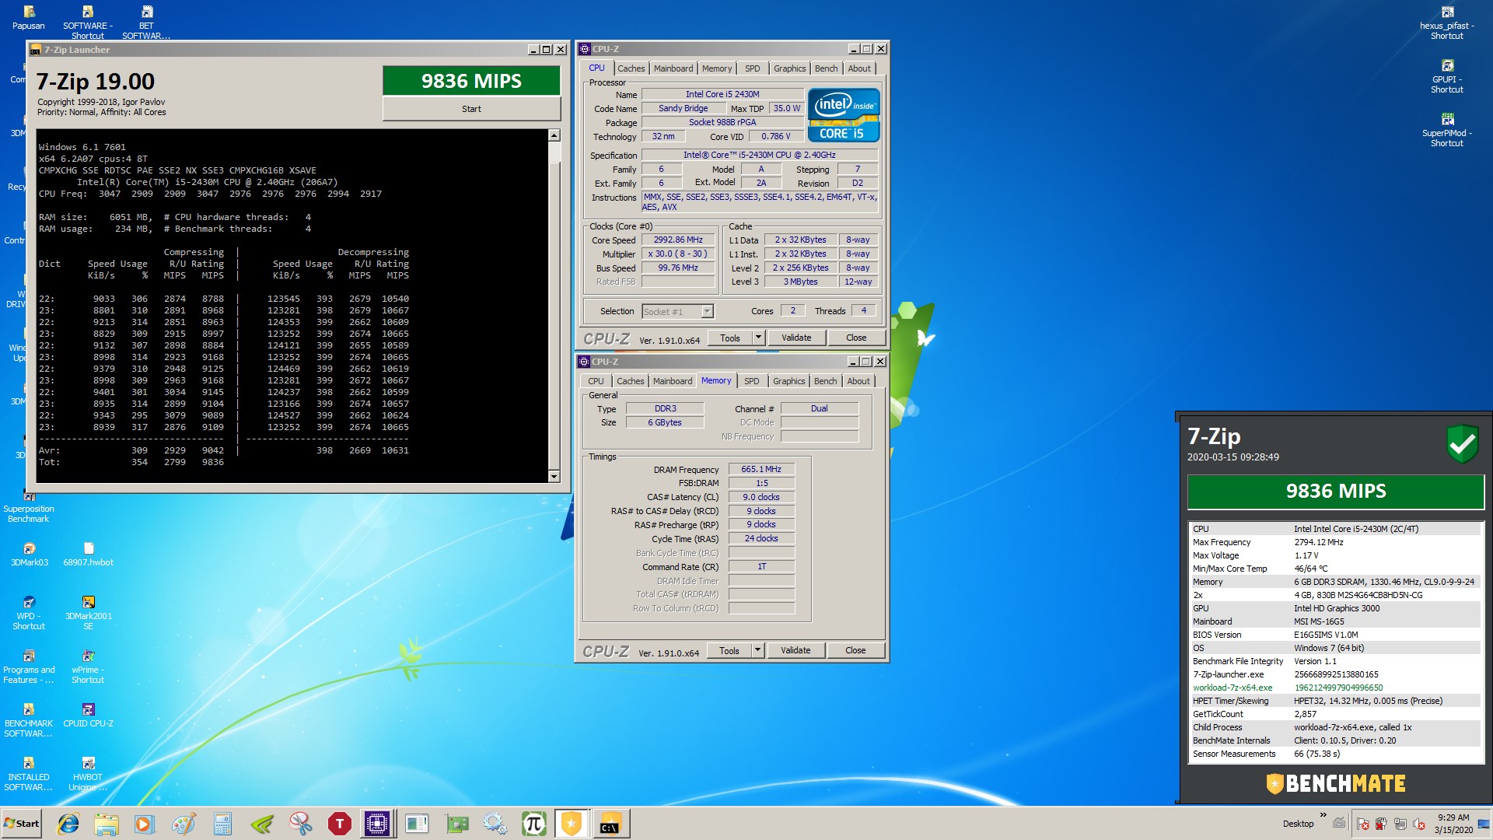Open GPUPI shortcut on desktop

(1446, 77)
